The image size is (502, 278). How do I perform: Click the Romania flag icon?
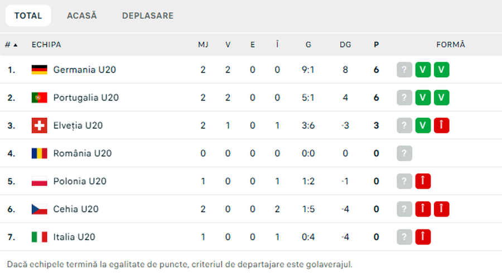pyautogui.click(x=39, y=154)
